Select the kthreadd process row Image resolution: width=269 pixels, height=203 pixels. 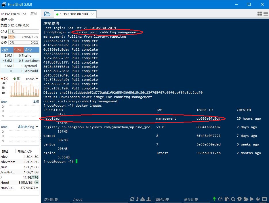(20, 71)
